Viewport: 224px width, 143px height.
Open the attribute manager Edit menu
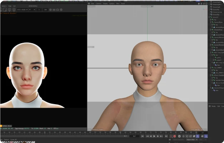point(219,106)
